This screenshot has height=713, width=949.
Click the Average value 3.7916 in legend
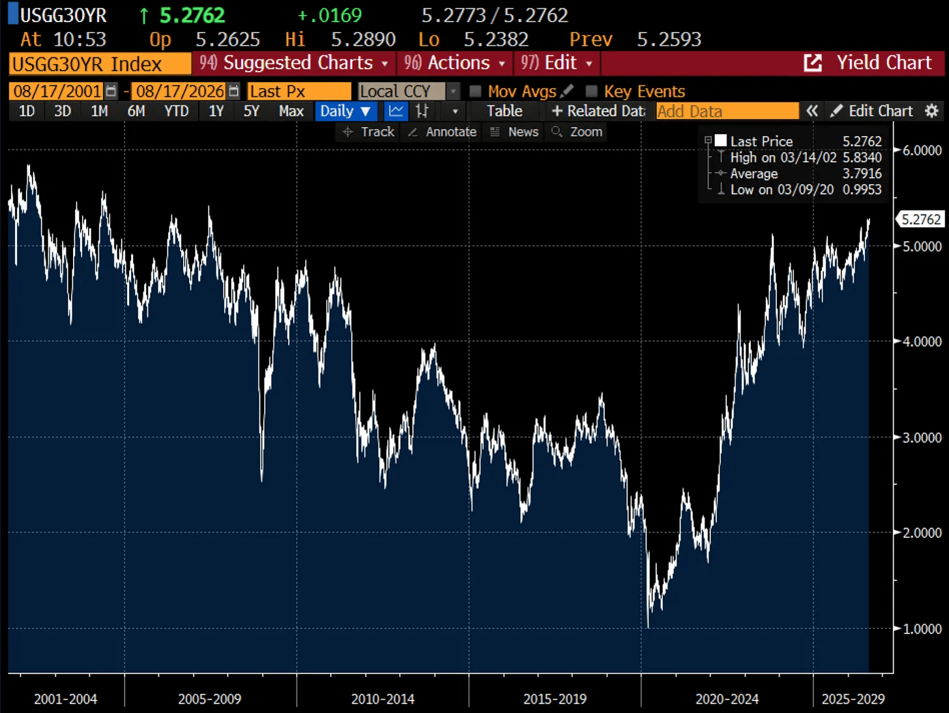click(862, 173)
